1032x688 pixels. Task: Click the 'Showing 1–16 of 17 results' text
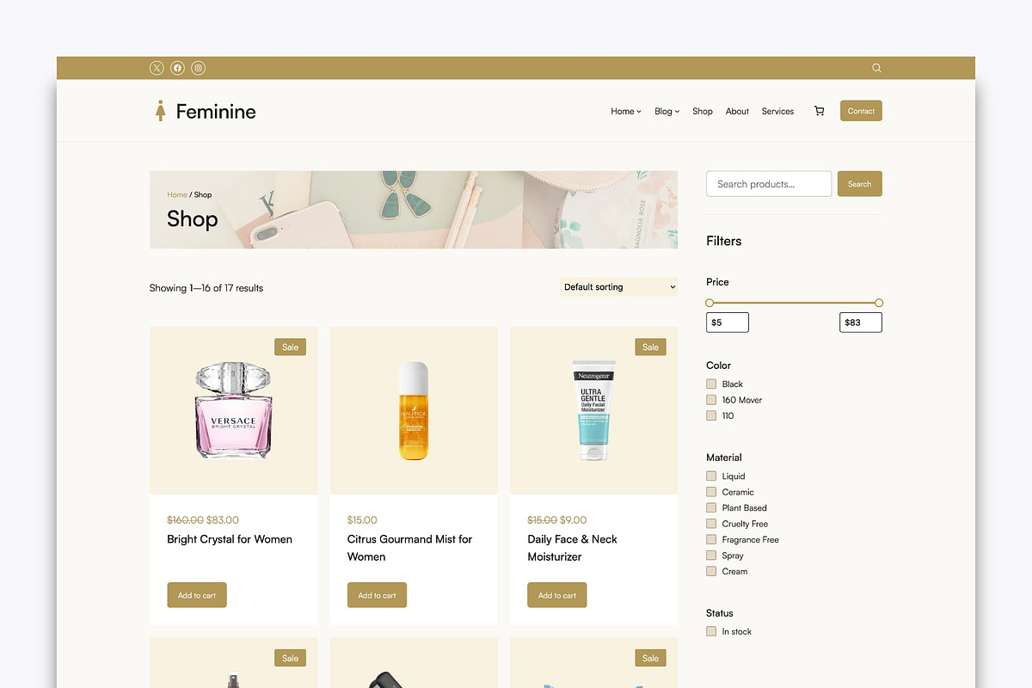pyautogui.click(x=206, y=288)
